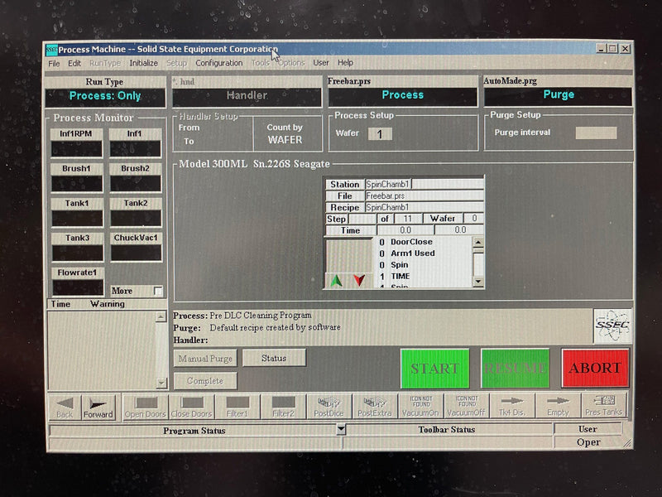This screenshot has height=497, width=662.
Task: Click the Purge interval input field
Action: 596,133
